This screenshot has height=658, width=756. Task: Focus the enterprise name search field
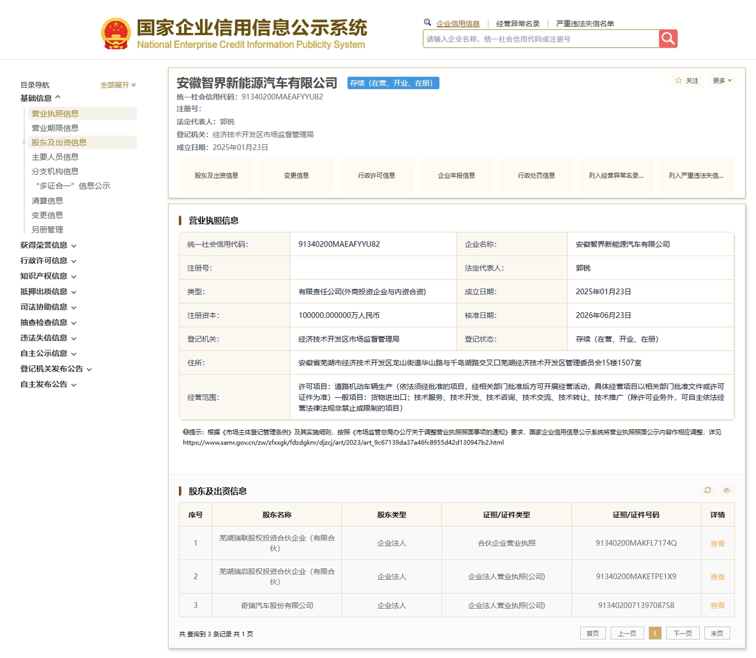(x=541, y=39)
